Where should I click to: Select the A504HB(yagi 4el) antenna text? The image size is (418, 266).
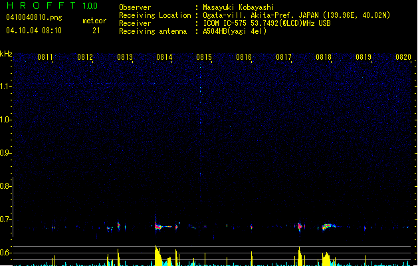[235, 31]
